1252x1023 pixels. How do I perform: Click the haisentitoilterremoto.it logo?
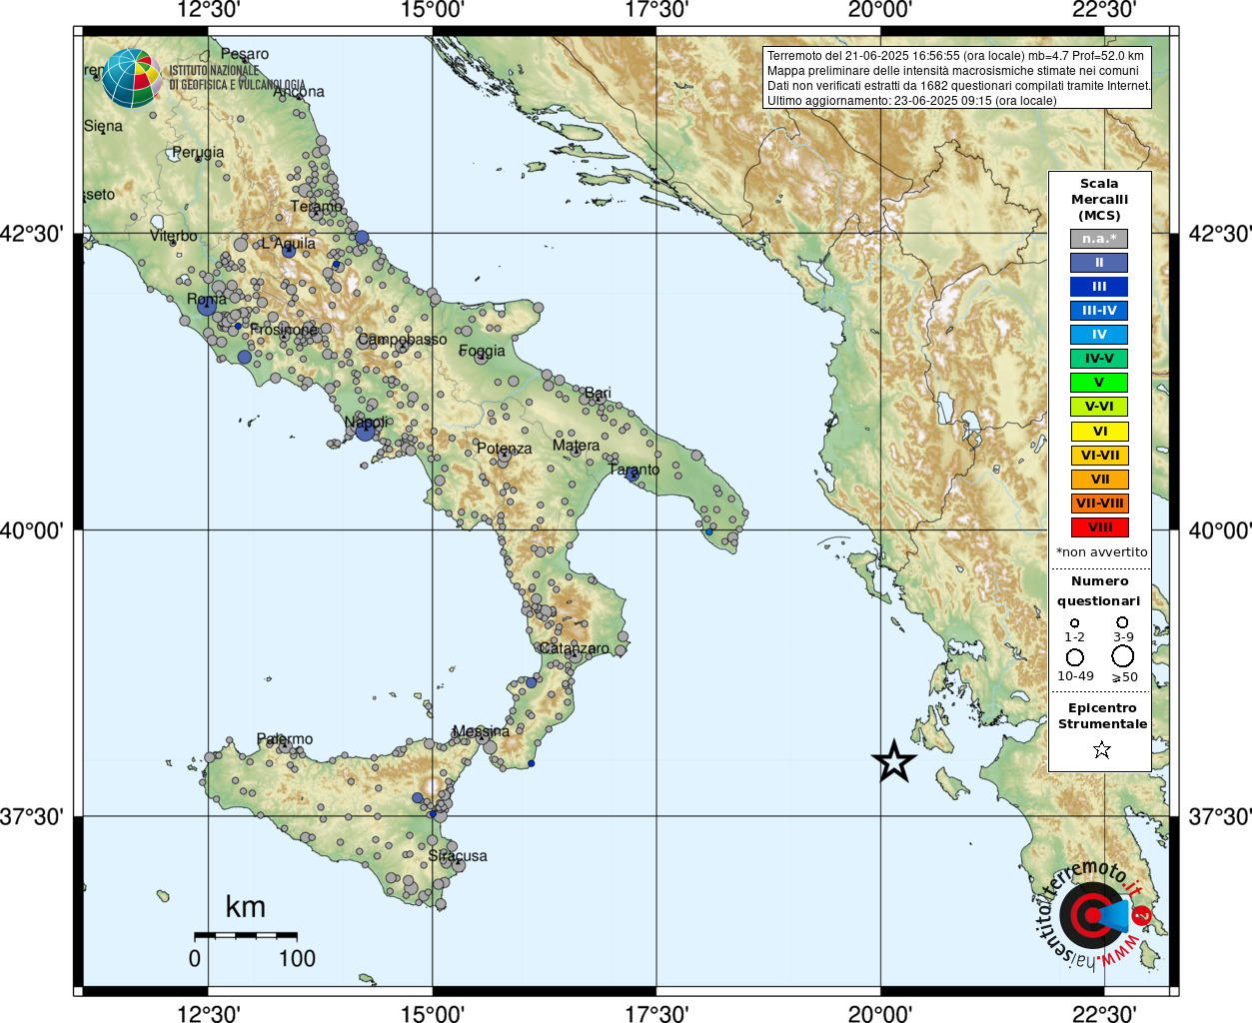pos(1096,914)
